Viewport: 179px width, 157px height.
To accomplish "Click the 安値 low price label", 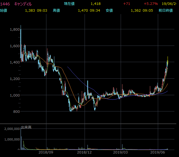I will pyautogui.click(x=109, y=11).
